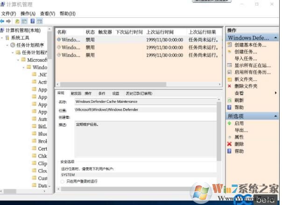Click help icon under Windows Defender actions
The width and height of the screenshot is (282, 205).
tap(230, 107)
